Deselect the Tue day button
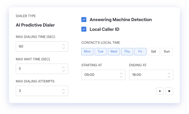The image size is (189, 114). 100,52
